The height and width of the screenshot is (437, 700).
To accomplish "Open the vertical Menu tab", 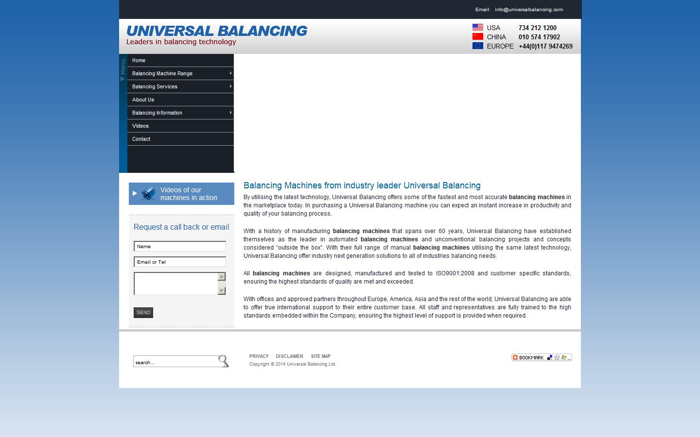I will coord(122,68).
